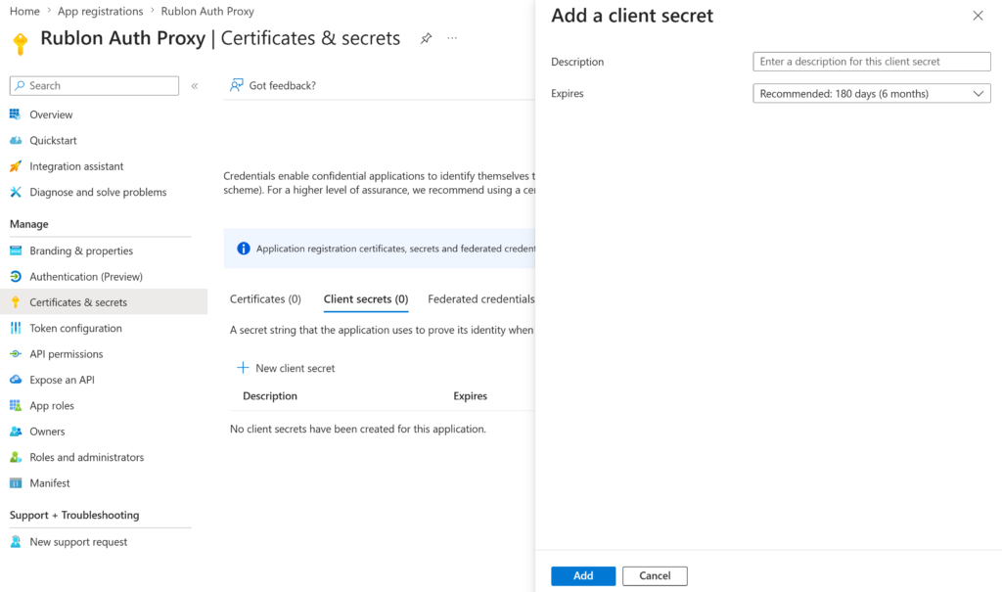Collapse the sidebar with the double chevron

195,86
